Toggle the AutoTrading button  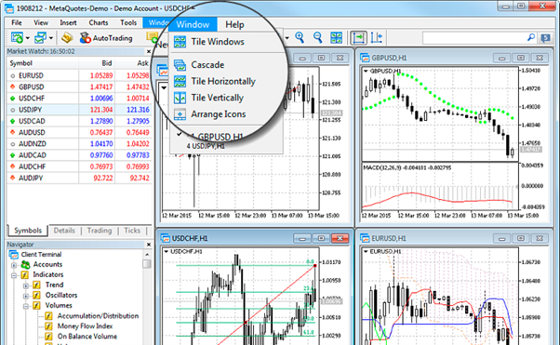pos(106,38)
